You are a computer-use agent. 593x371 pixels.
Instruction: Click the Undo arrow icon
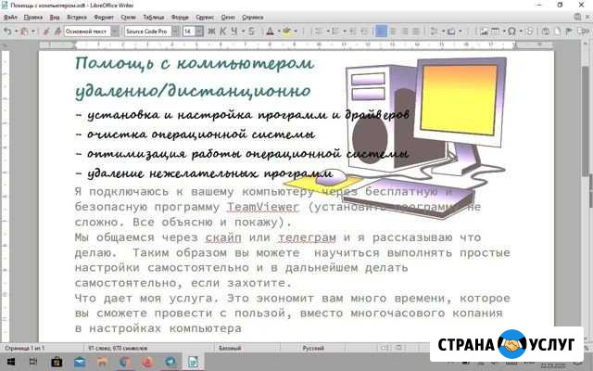[8, 31]
